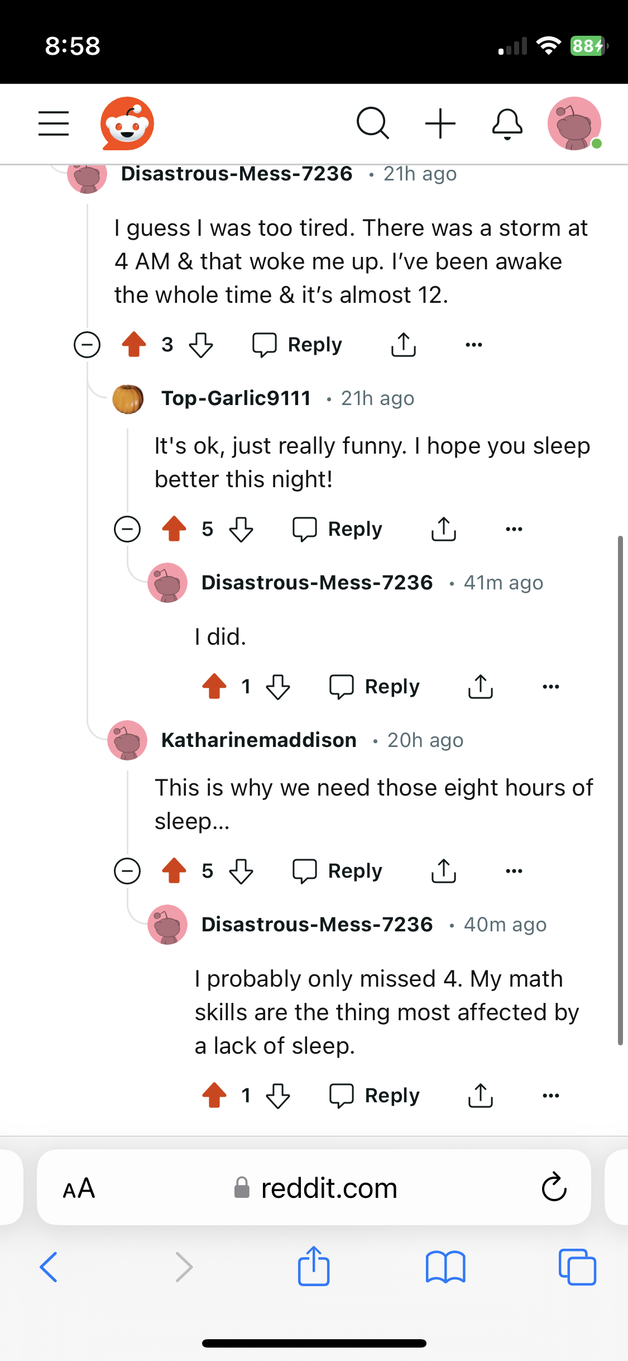Share the "I did." comment
This screenshot has height=1361, width=628.
click(480, 687)
